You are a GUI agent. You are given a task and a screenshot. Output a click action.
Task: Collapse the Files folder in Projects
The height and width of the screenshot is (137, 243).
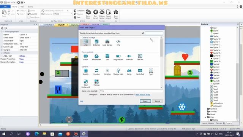click(x=206, y=117)
